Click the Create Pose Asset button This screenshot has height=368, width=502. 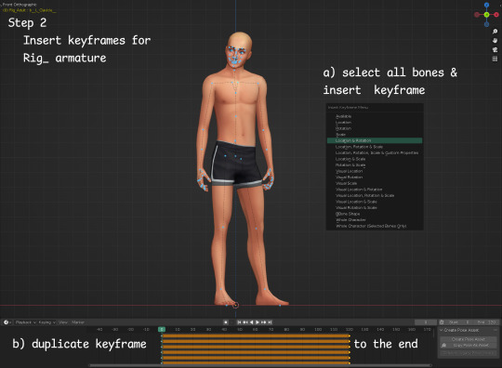click(469, 339)
